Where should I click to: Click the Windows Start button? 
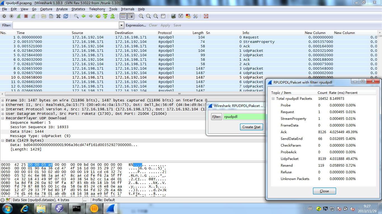click(x=7, y=208)
